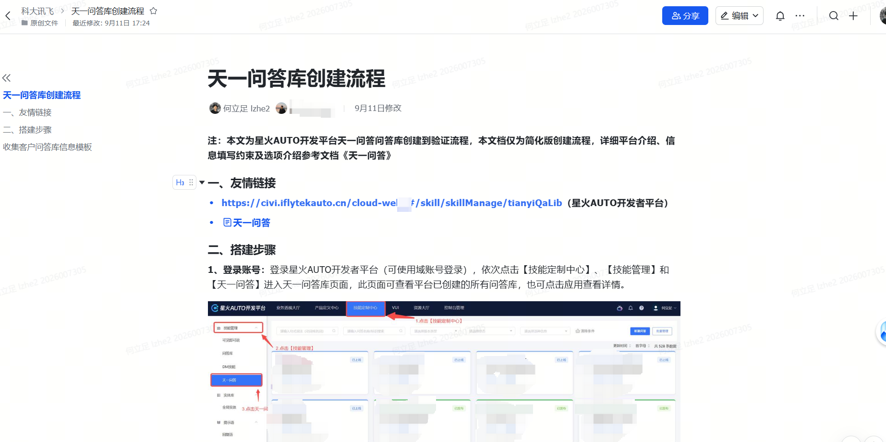Viewport: 886px width, 442px height.
Task: Star the 天一问答库创建流程 document
Action: [154, 11]
